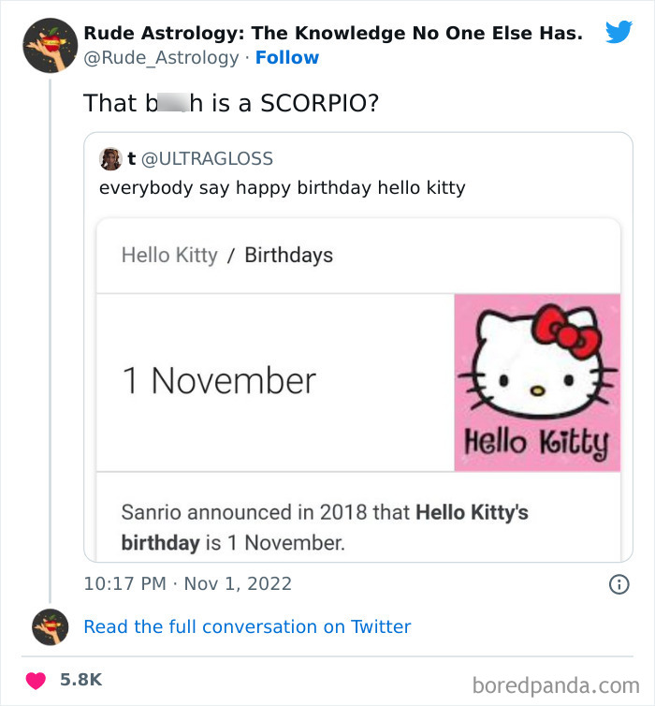Click the @Rude_Astrology handle

coord(161,57)
